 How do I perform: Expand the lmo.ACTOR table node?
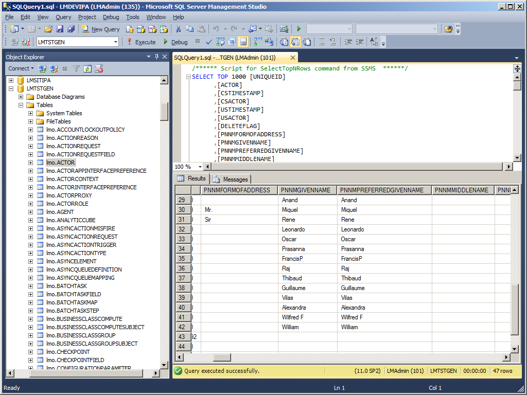(30, 163)
